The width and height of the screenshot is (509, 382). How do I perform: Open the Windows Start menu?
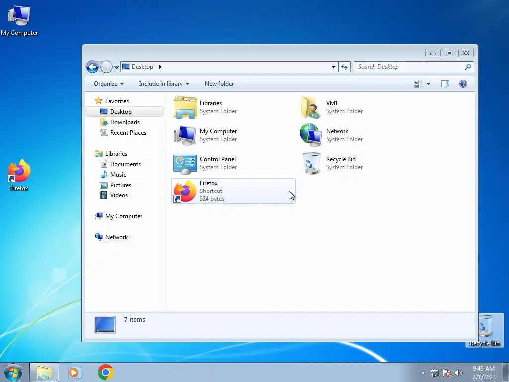click(13, 372)
